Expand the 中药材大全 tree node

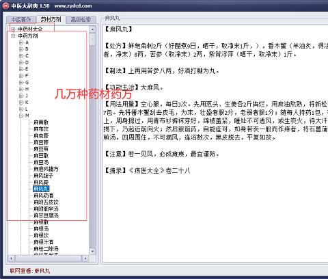(x=13, y=29)
